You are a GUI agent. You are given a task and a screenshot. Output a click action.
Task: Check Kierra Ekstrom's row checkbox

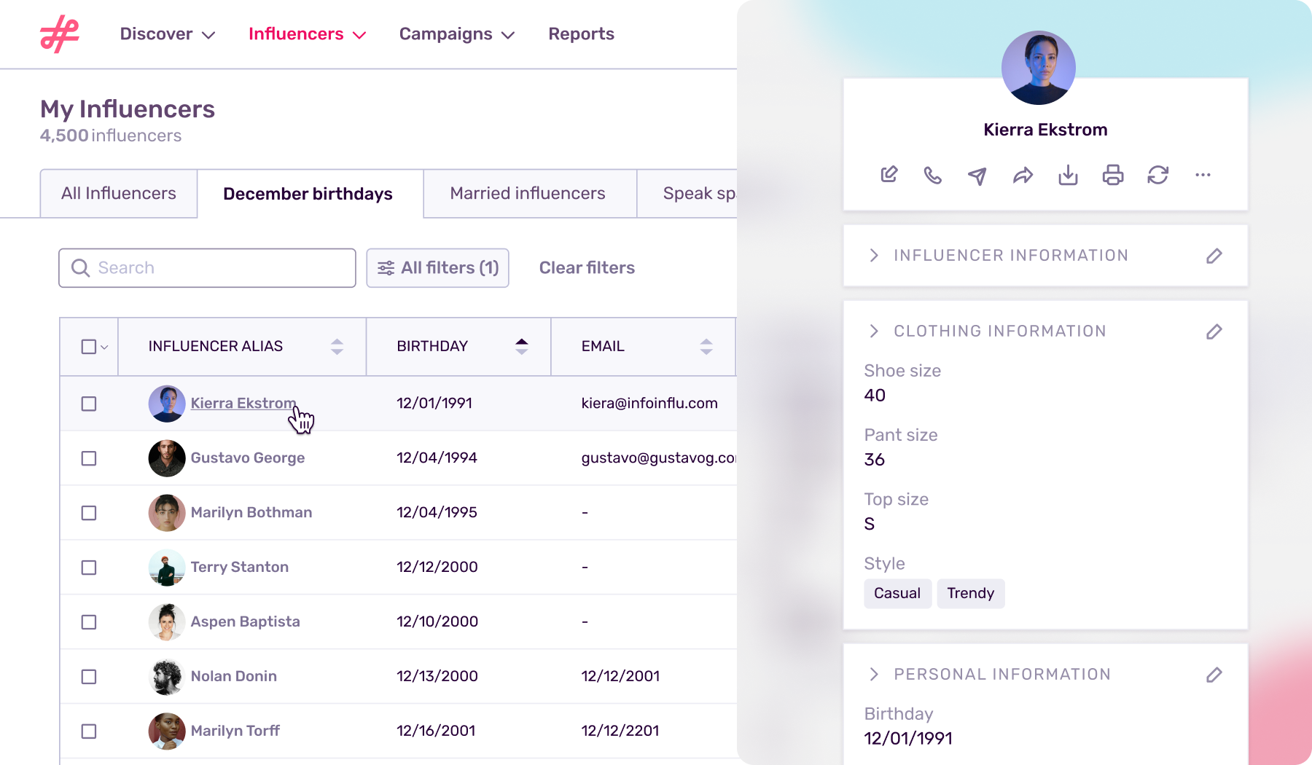point(88,404)
